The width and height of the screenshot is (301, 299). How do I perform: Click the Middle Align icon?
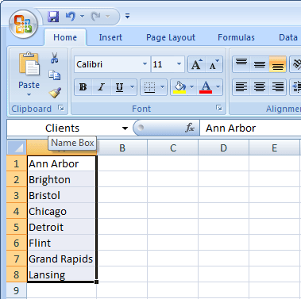[260, 64]
